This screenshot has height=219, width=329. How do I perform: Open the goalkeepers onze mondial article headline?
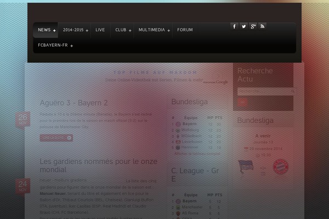pos(98,165)
